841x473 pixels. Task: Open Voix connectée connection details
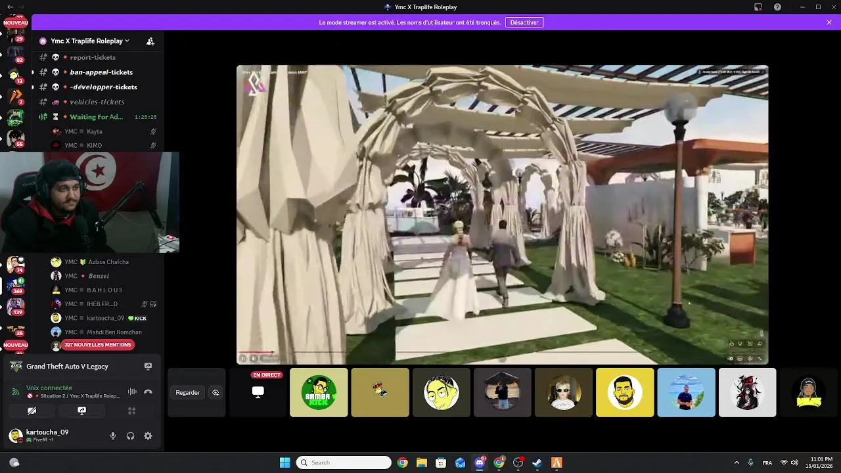[49, 388]
